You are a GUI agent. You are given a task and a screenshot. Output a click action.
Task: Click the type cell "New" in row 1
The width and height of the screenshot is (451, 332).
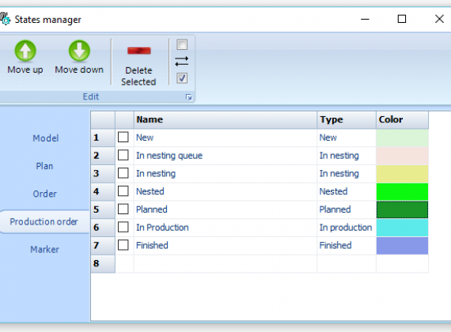[x=347, y=138]
